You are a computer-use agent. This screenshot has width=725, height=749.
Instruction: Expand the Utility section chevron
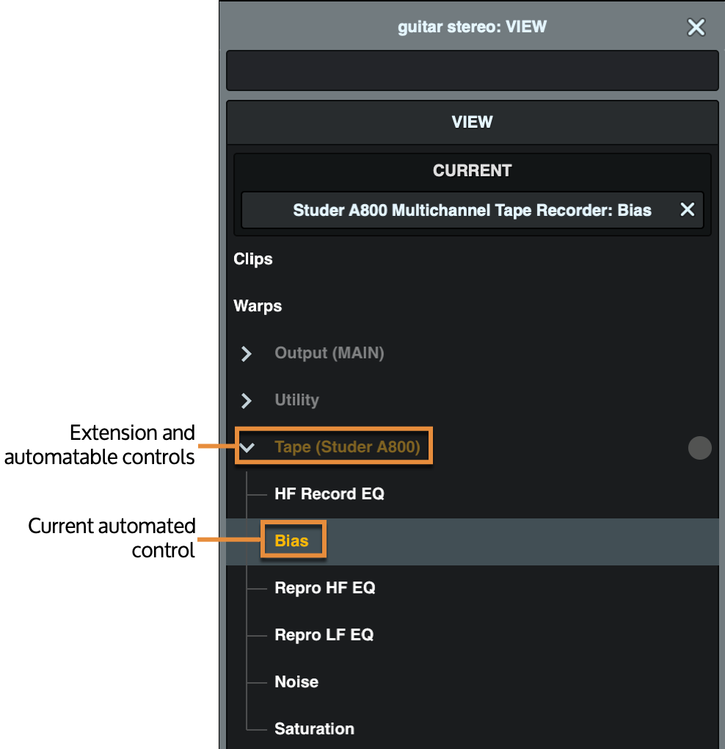(x=247, y=401)
